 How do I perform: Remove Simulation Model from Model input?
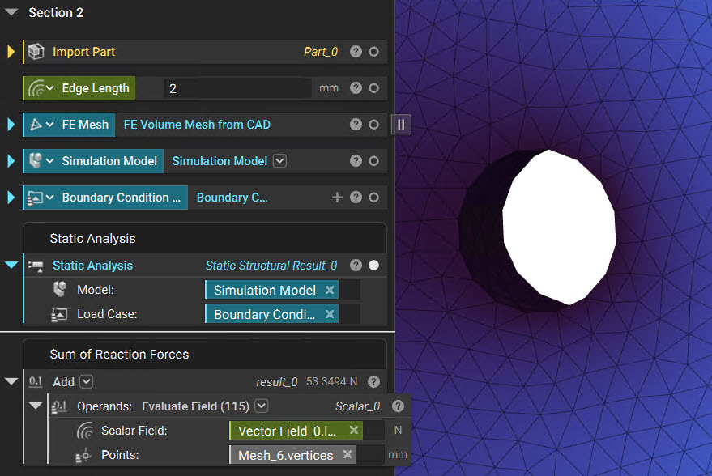pyautogui.click(x=330, y=290)
